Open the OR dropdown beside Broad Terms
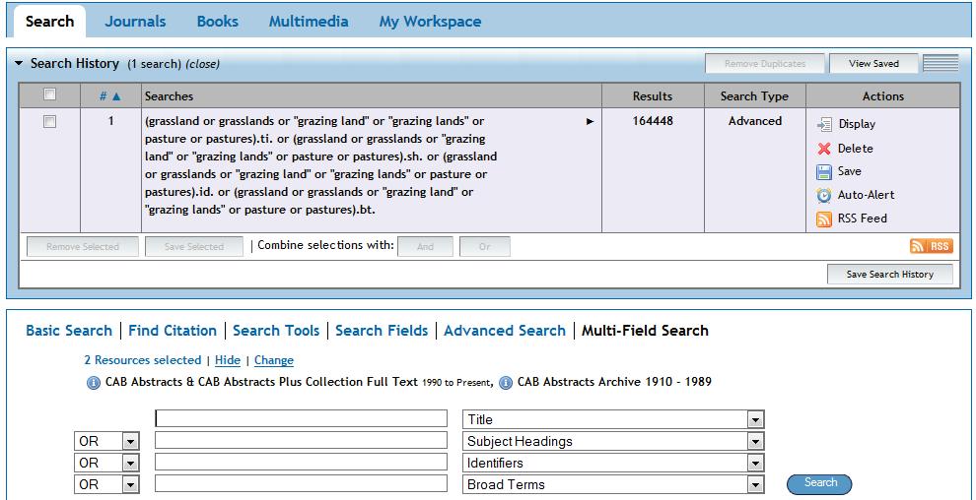 tap(131, 484)
